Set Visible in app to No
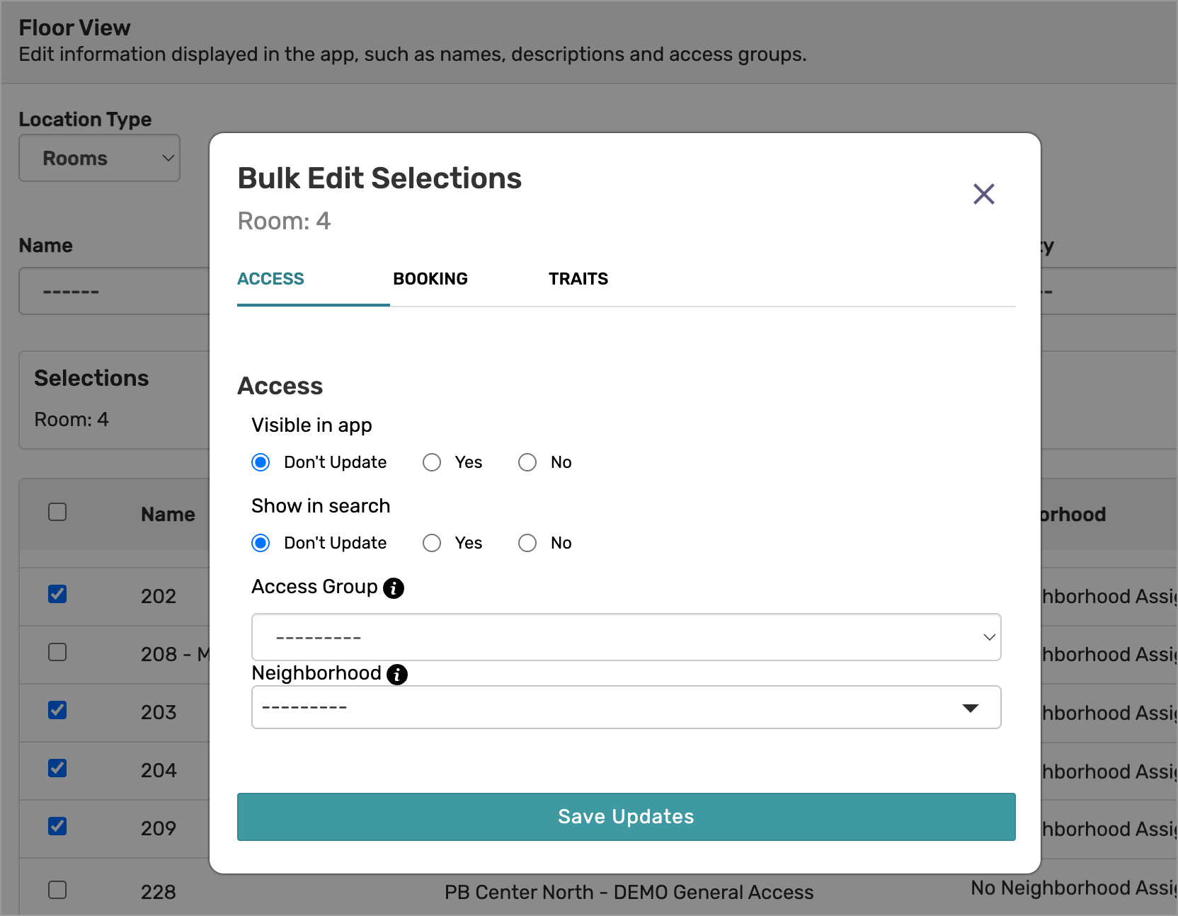The height and width of the screenshot is (916, 1178). point(527,462)
